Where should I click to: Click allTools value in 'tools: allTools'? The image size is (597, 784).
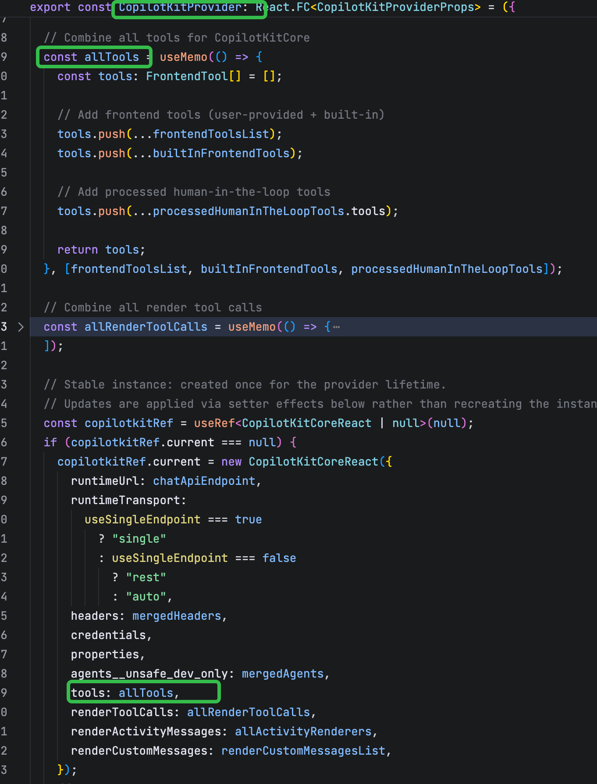tap(146, 693)
